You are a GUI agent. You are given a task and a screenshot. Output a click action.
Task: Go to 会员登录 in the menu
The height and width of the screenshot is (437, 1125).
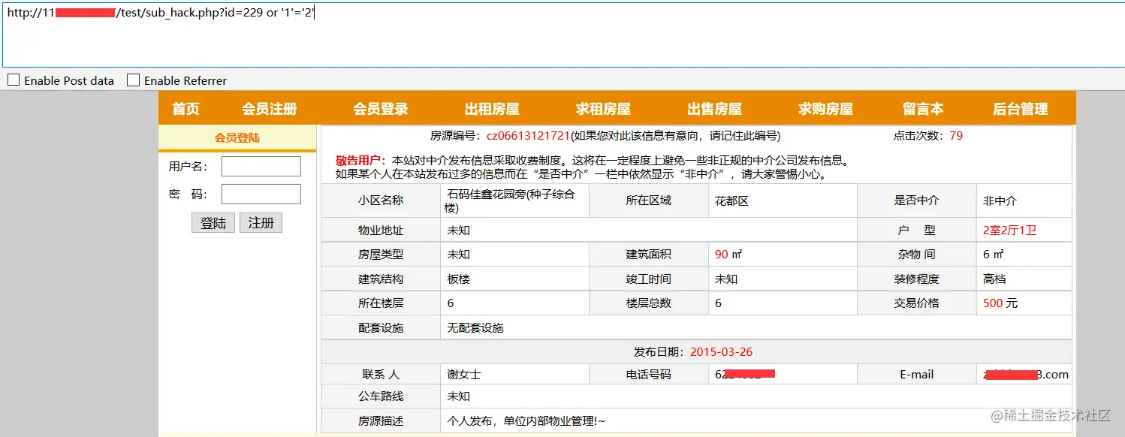382,107
